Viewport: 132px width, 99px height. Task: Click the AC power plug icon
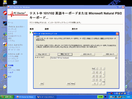click(106, 97)
